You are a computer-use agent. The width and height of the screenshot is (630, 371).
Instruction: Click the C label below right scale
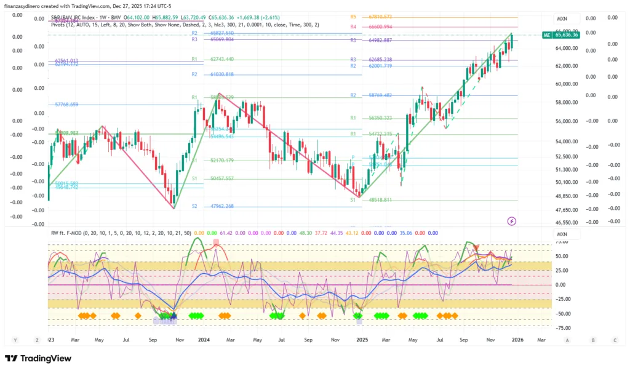tap(615, 340)
